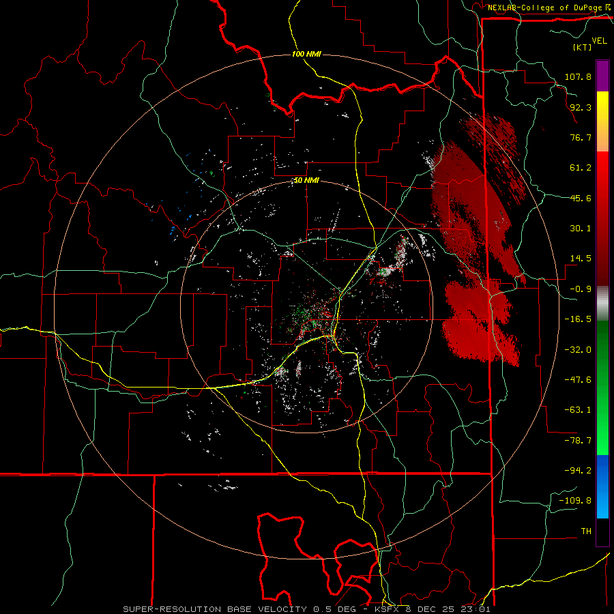The image size is (614, 614).
Task: Click the 30.1 legend value
Action: coord(581,229)
